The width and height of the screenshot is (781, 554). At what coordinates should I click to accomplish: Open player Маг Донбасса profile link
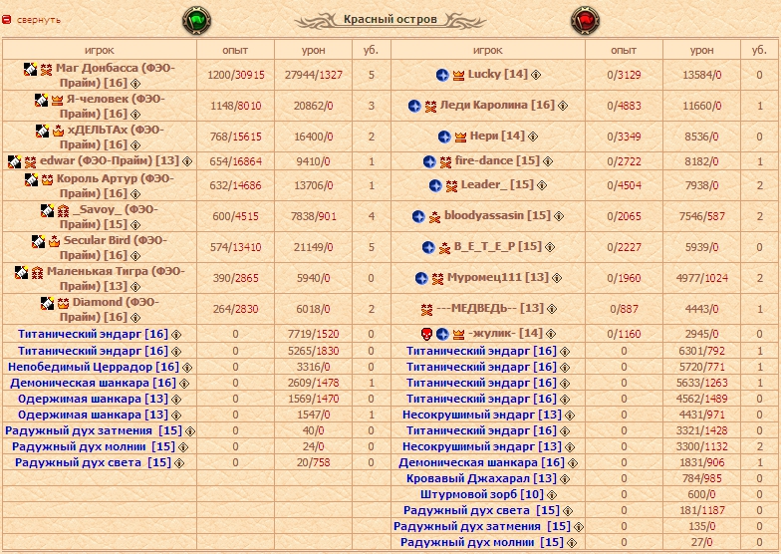116,75
